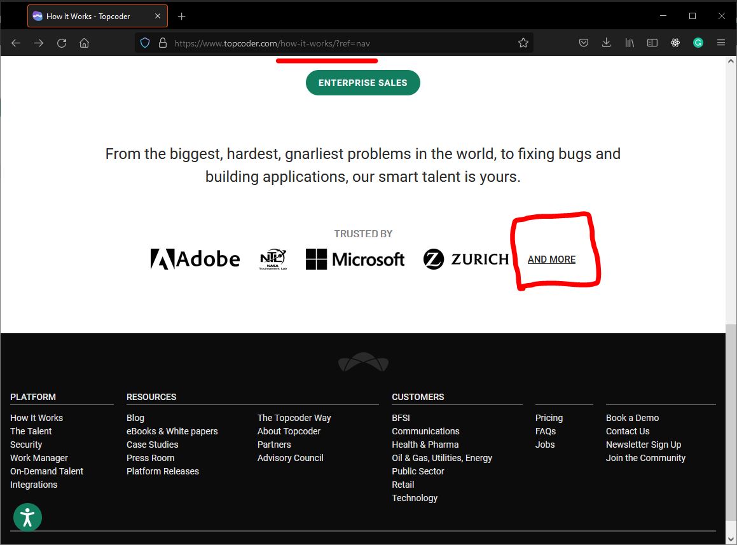
Task: Open the Public Sector link
Action: pyautogui.click(x=418, y=471)
